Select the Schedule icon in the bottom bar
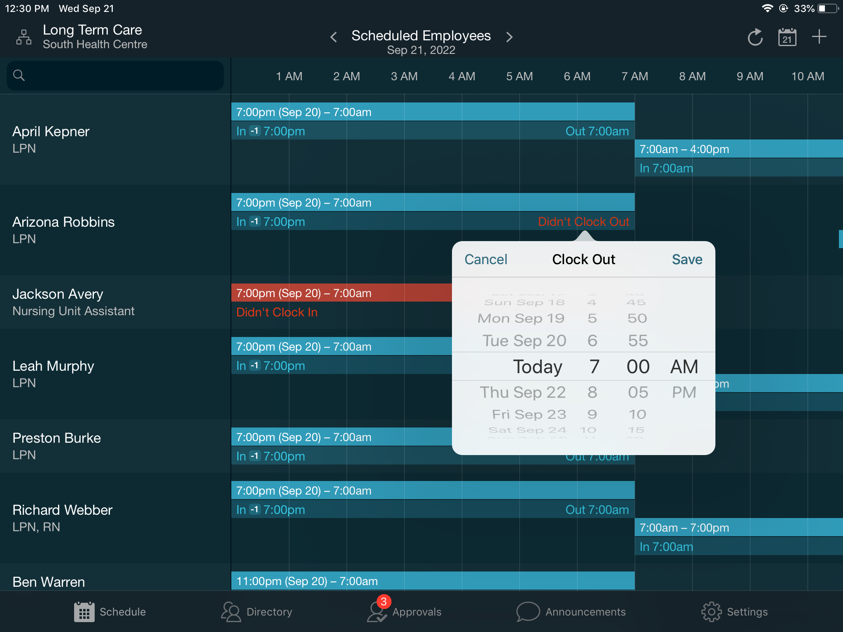Image resolution: width=843 pixels, height=632 pixels. coord(84,612)
